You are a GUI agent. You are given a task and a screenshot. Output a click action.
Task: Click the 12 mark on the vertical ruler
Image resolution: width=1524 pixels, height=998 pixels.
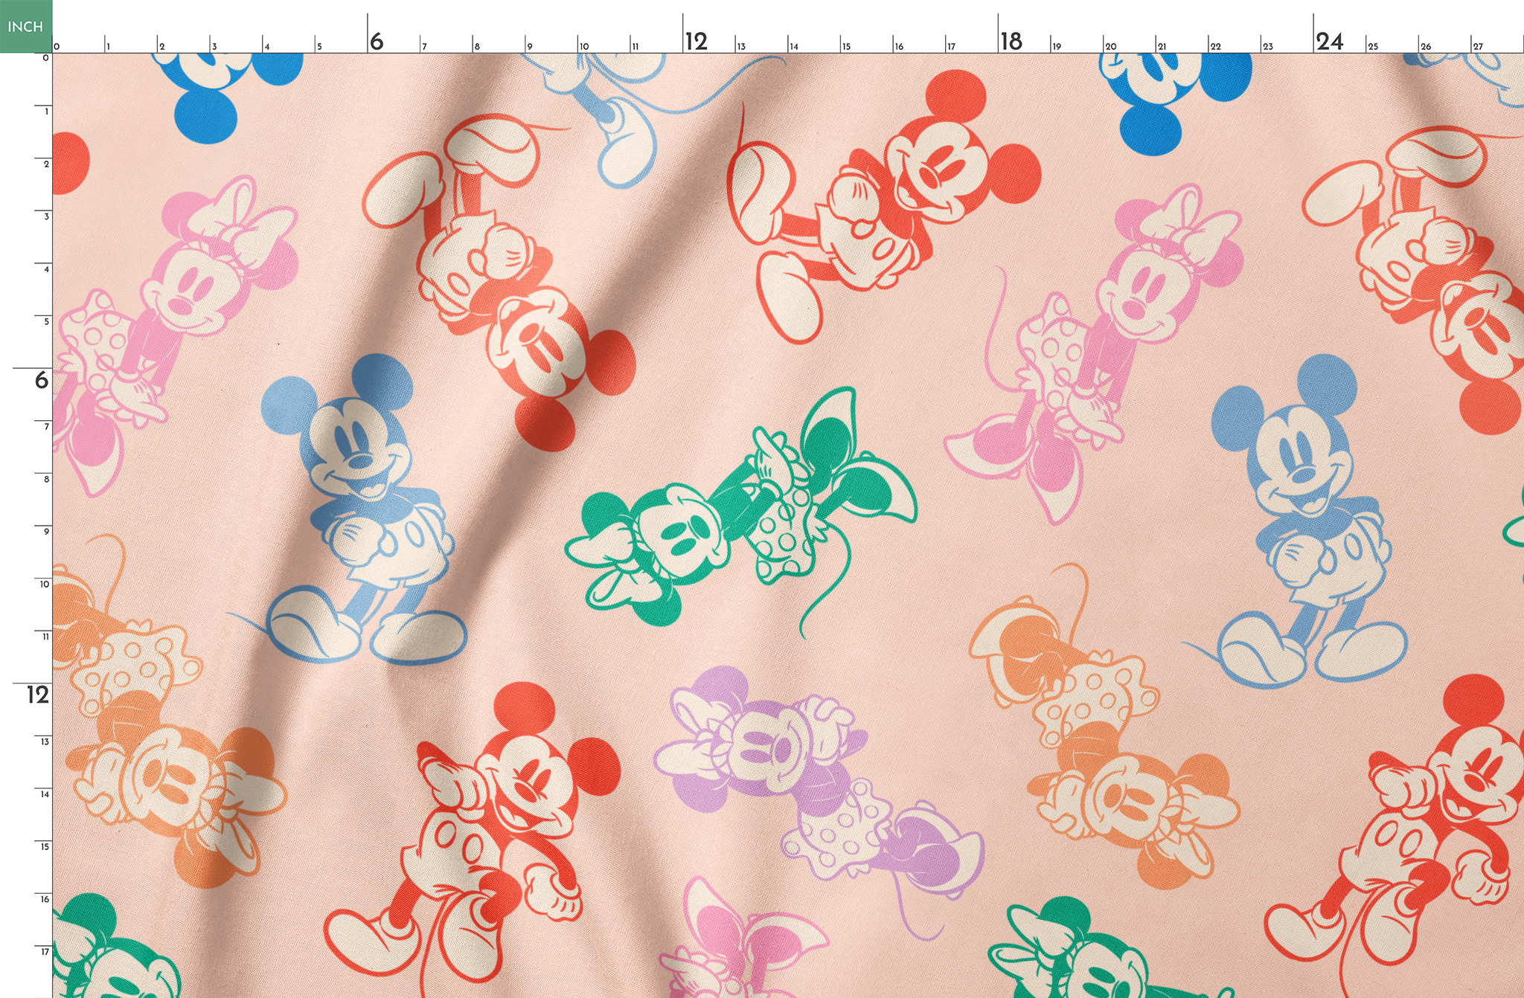(38, 695)
